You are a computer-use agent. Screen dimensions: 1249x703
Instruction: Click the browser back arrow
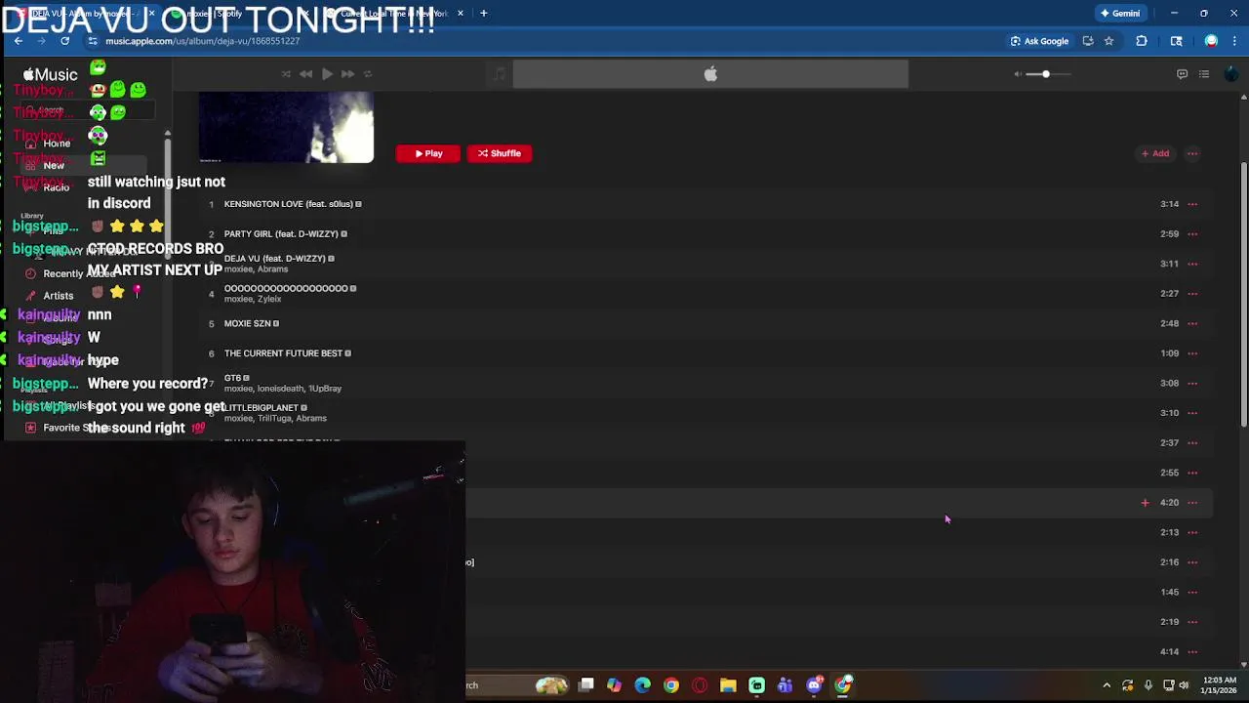point(18,41)
